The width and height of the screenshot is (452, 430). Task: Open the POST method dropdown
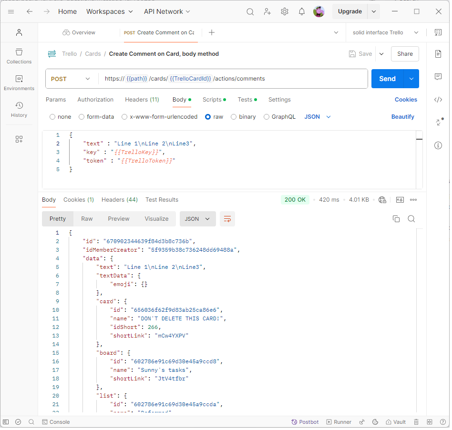point(71,79)
